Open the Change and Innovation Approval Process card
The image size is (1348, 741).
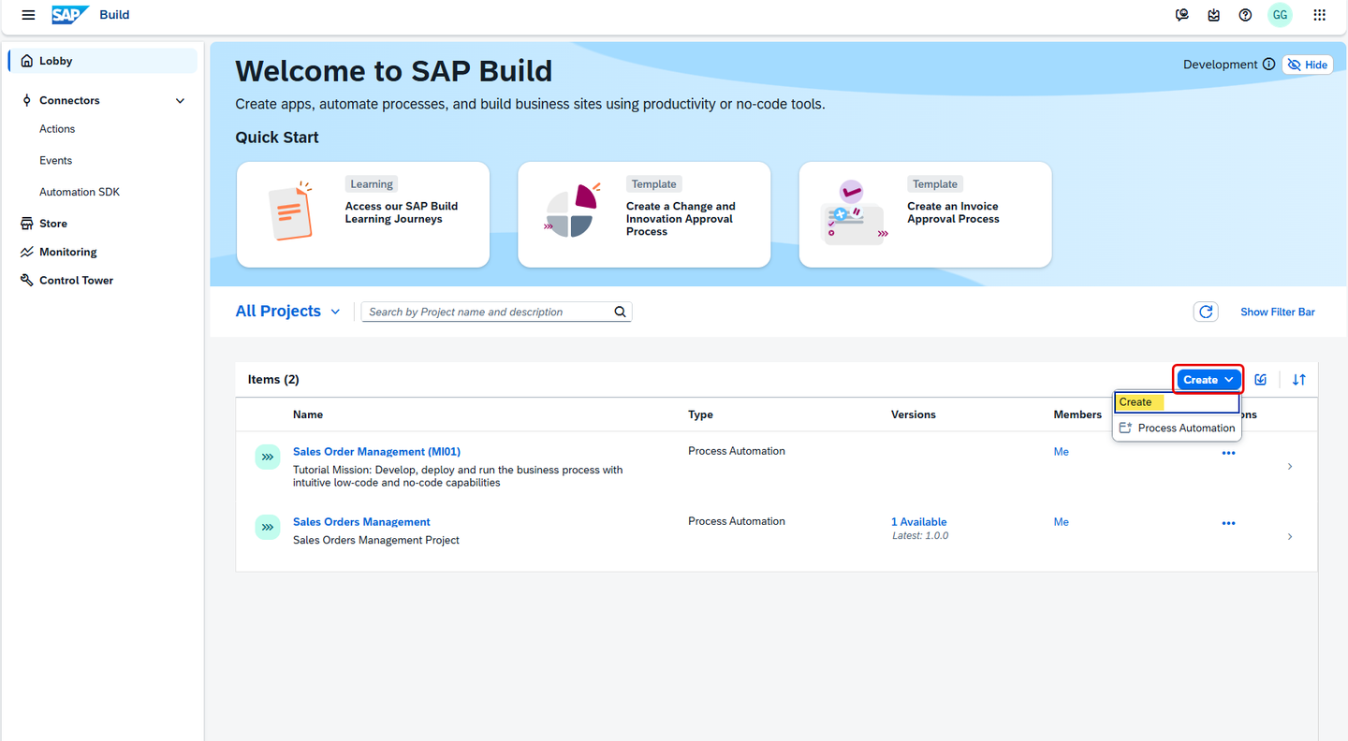(644, 214)
